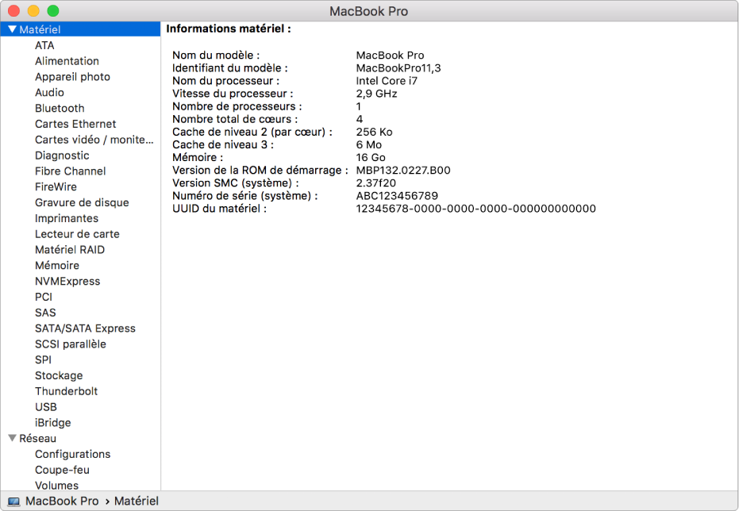Show Stockage information

(x=59, y=375)
